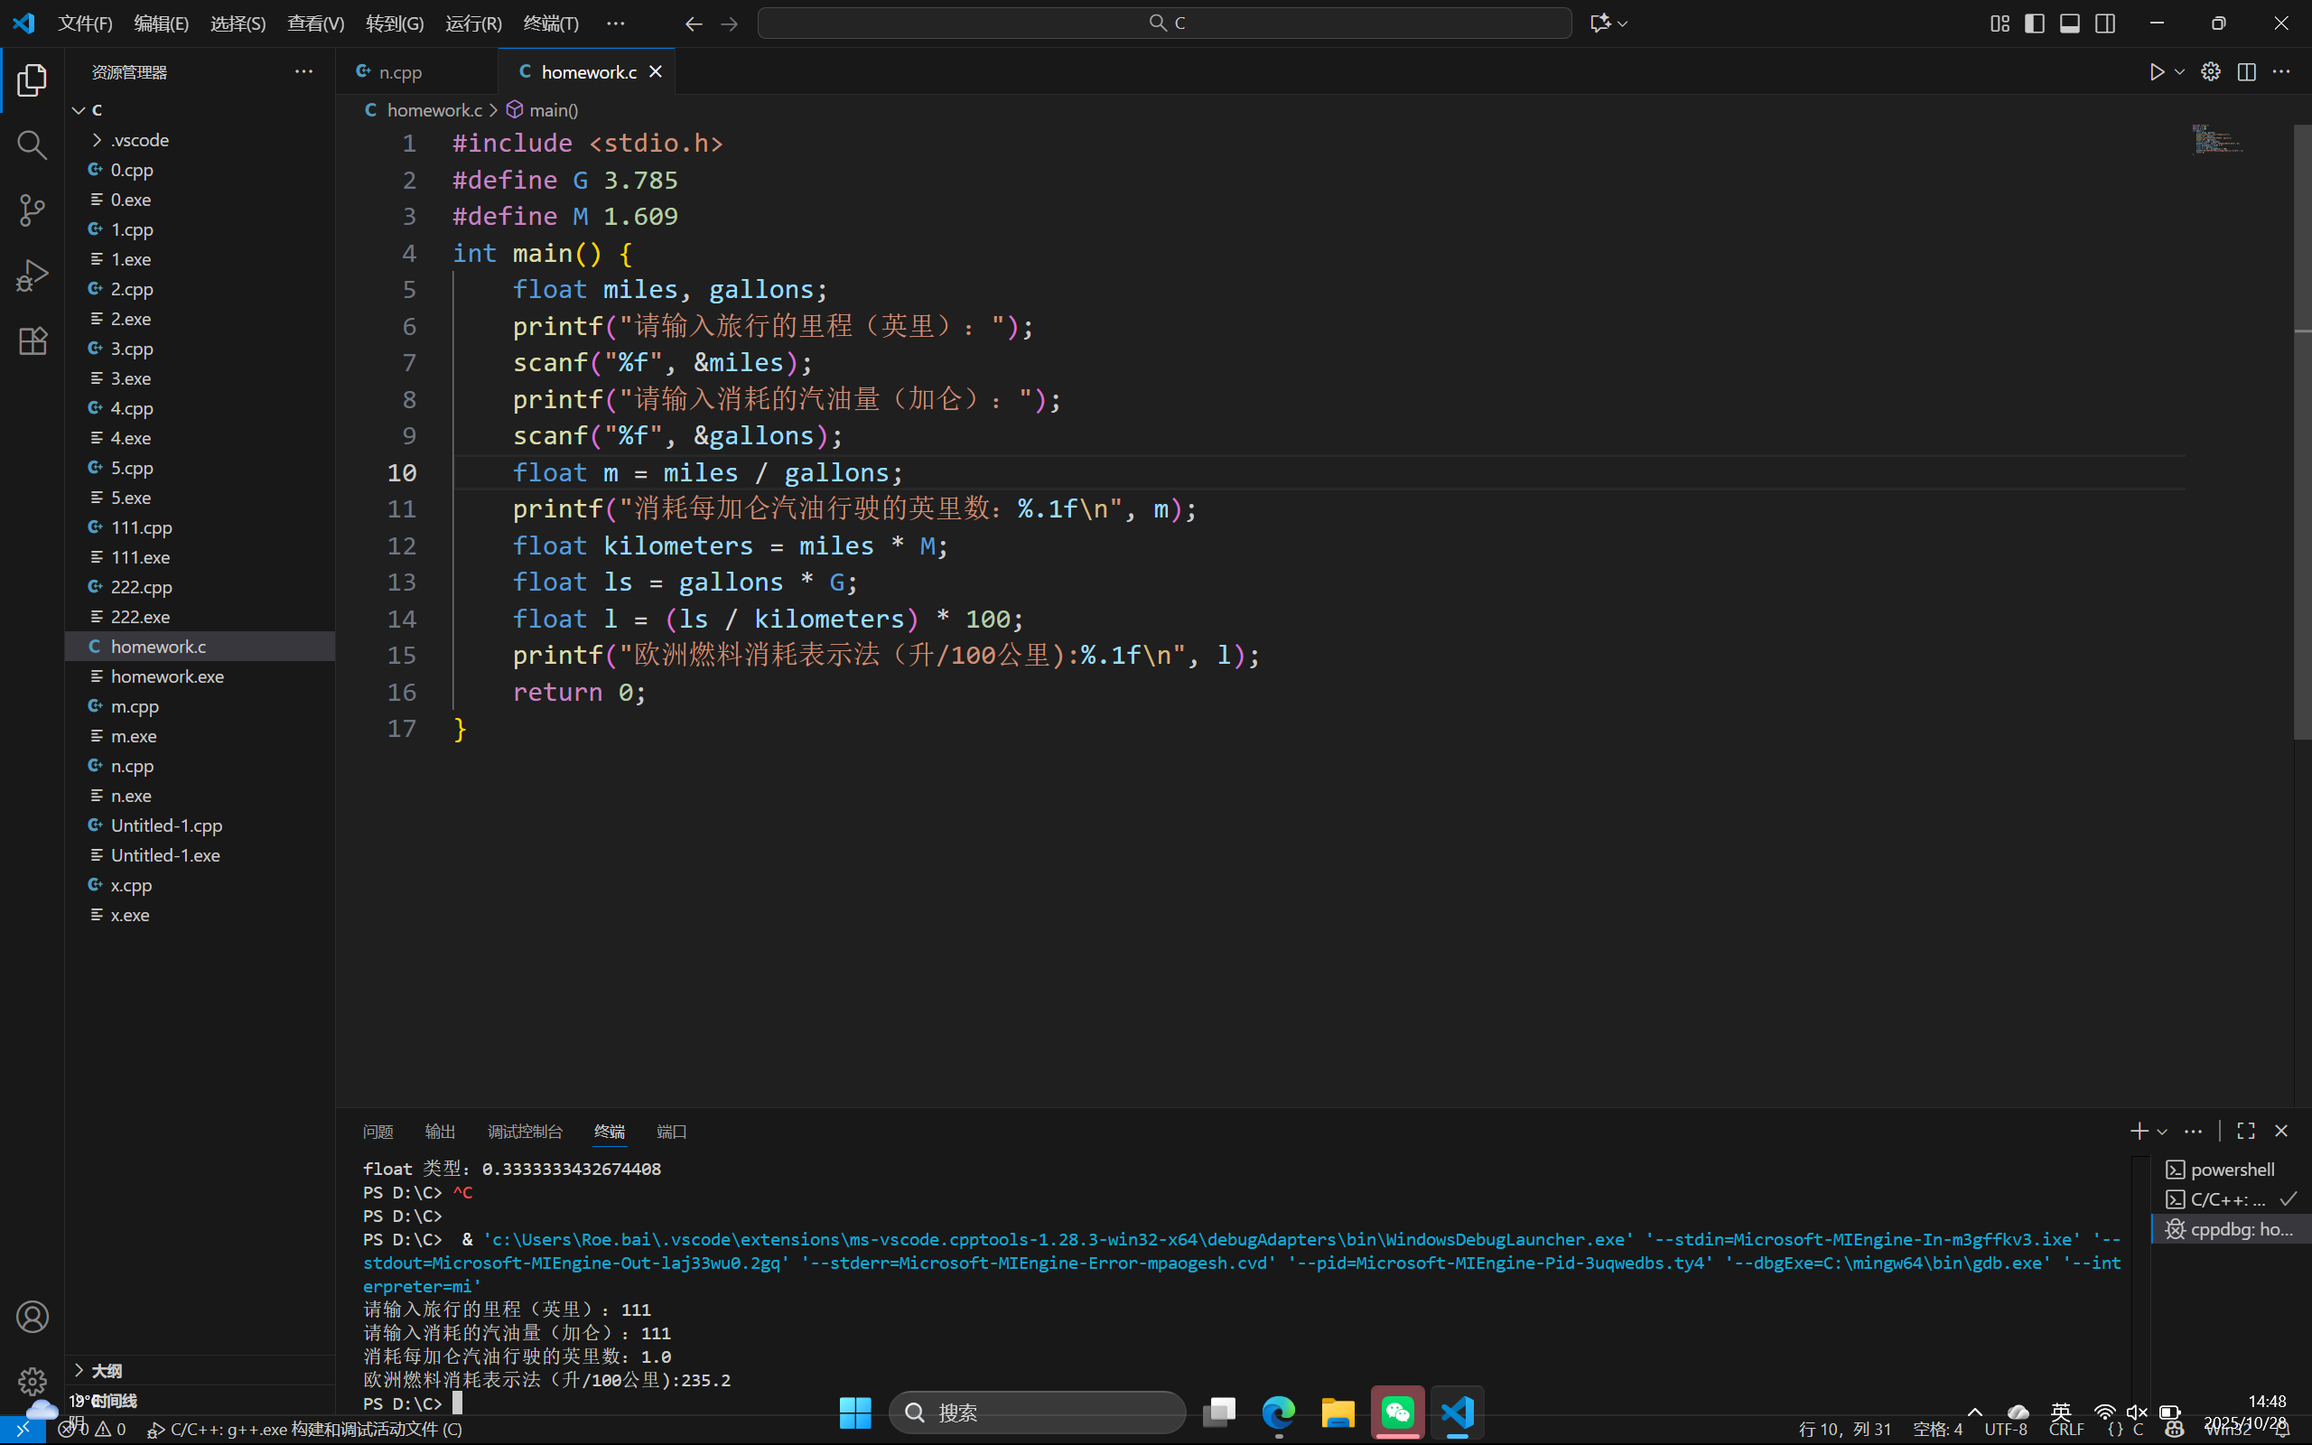
Task: Open the Search view in activity bar
Action: pyautogui.click(x=32, y=145)
